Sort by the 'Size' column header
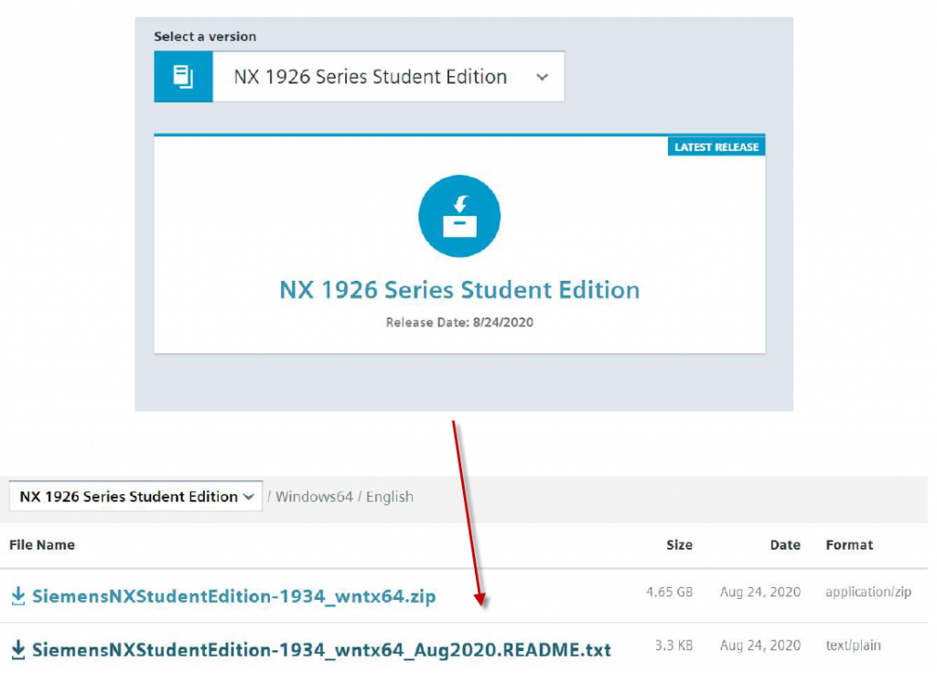The height and width of the screenshot is (675, 937). tap(679, 545)
